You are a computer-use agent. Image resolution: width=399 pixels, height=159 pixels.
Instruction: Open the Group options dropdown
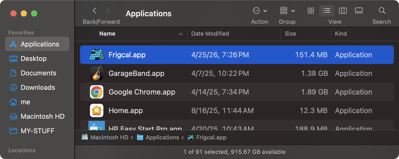tap(287, 11)
